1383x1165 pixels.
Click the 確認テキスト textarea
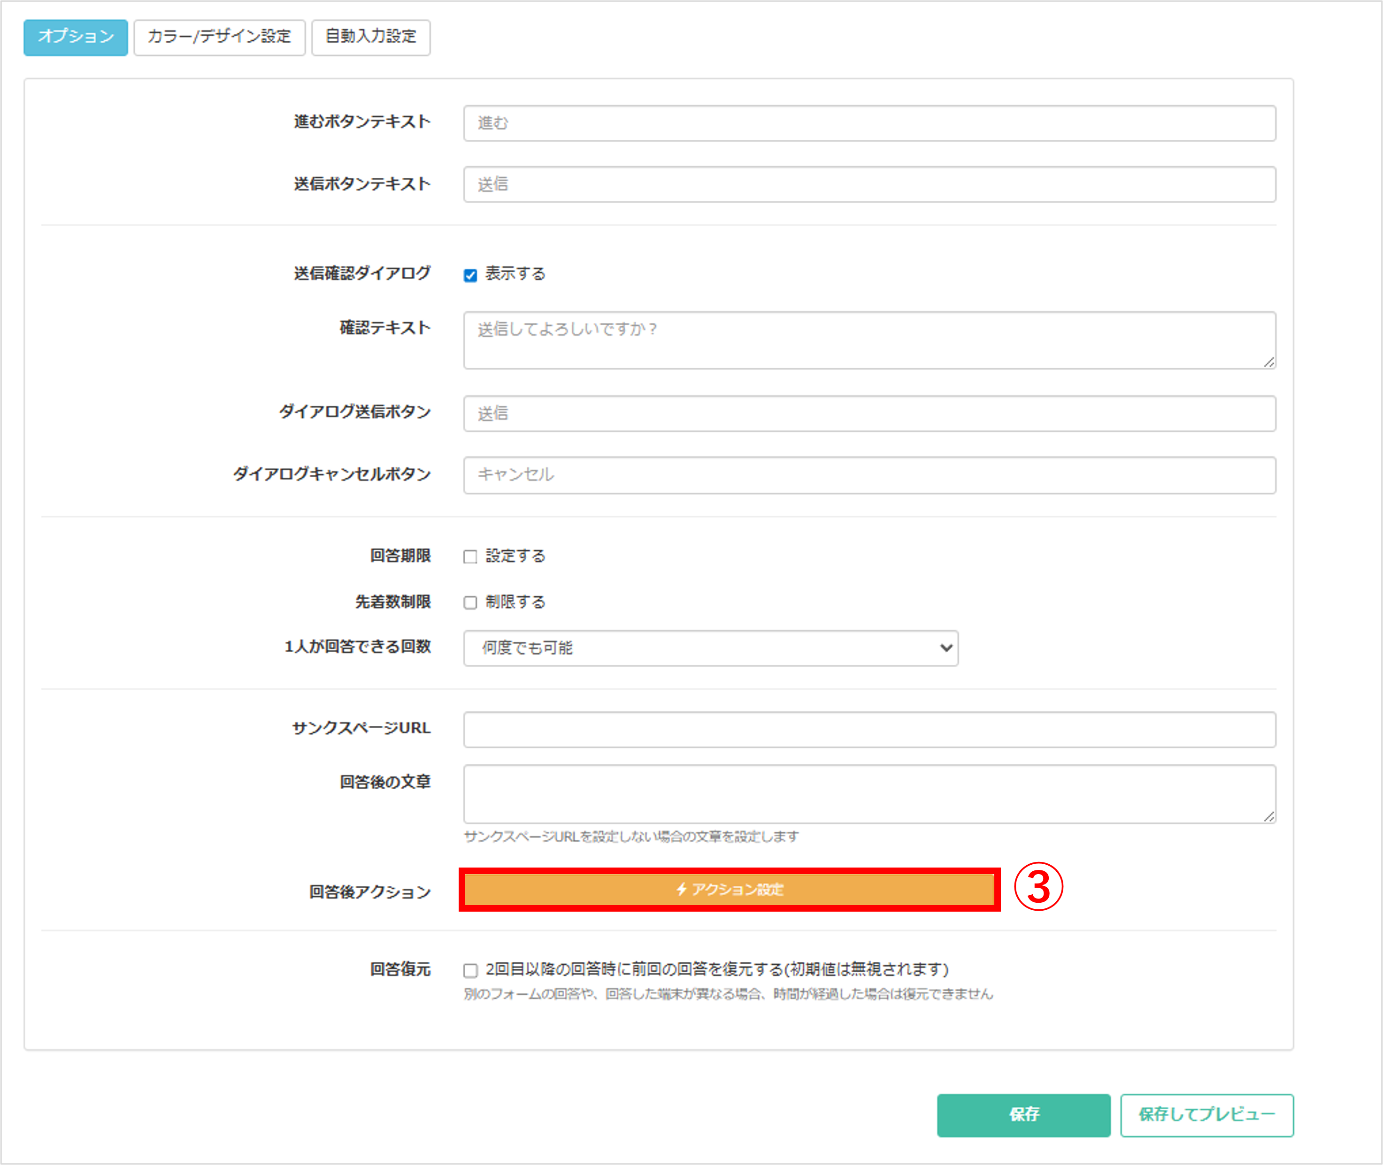point(869,340)
